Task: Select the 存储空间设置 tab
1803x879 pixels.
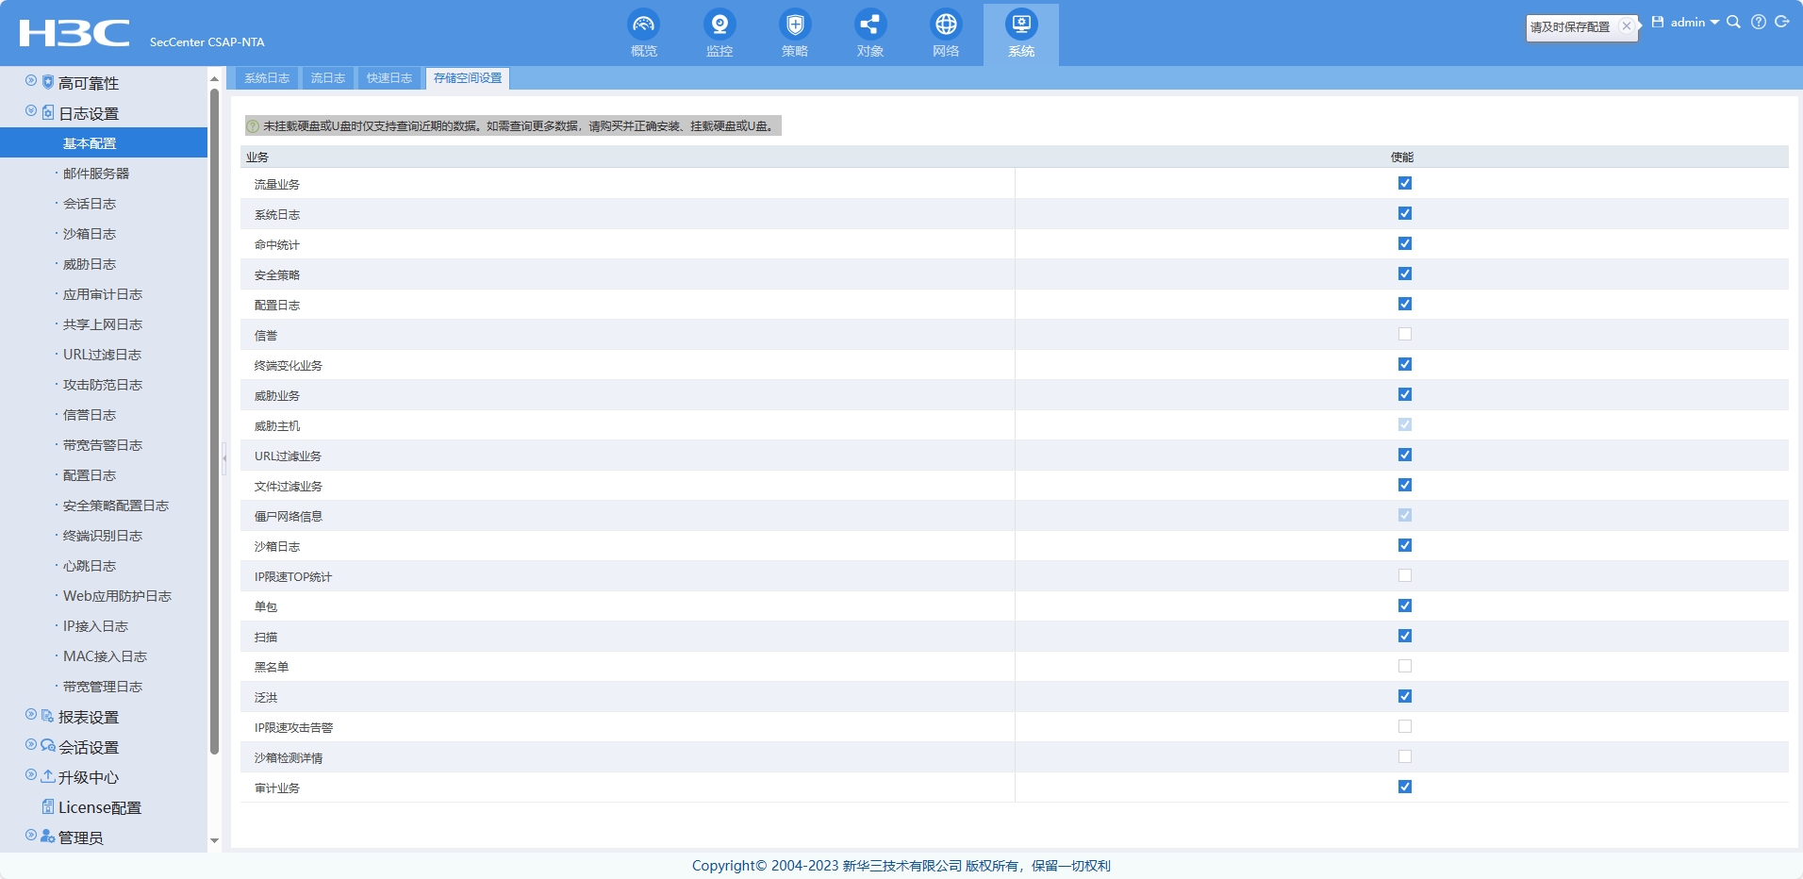Action: (468, 78)
